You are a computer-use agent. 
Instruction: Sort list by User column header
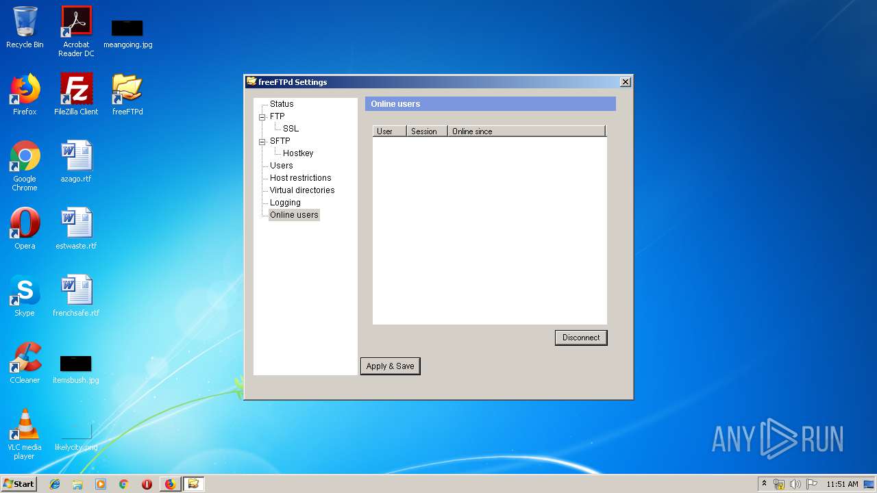390,131
